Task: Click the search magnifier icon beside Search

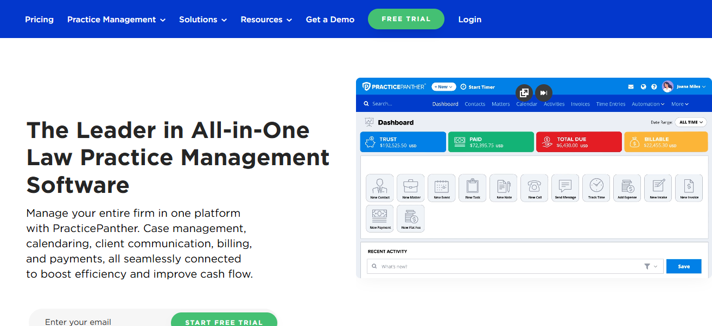Action: tap(366, 104)
